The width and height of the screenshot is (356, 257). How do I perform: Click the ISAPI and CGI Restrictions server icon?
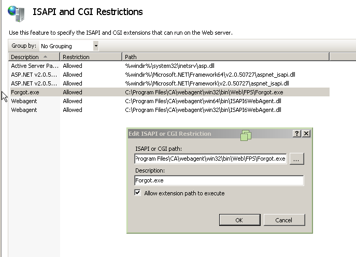click(x=16, y=13)
